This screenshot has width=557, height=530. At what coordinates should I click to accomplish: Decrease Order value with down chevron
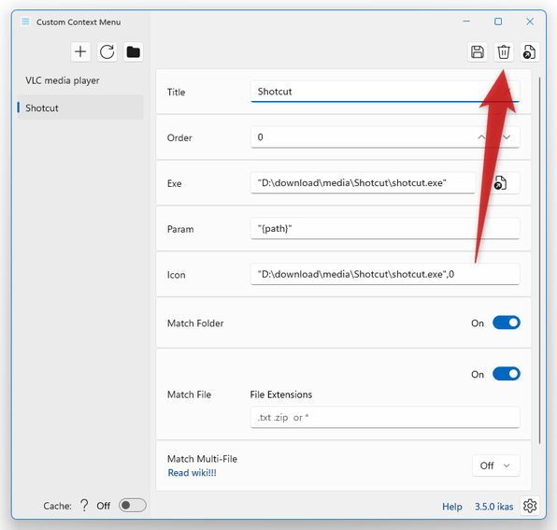(x=507, y=136)
